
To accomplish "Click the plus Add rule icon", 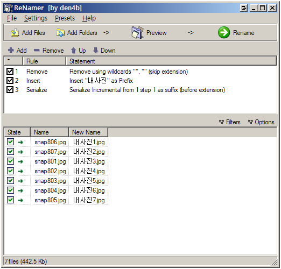I will [x=11, y=51].
